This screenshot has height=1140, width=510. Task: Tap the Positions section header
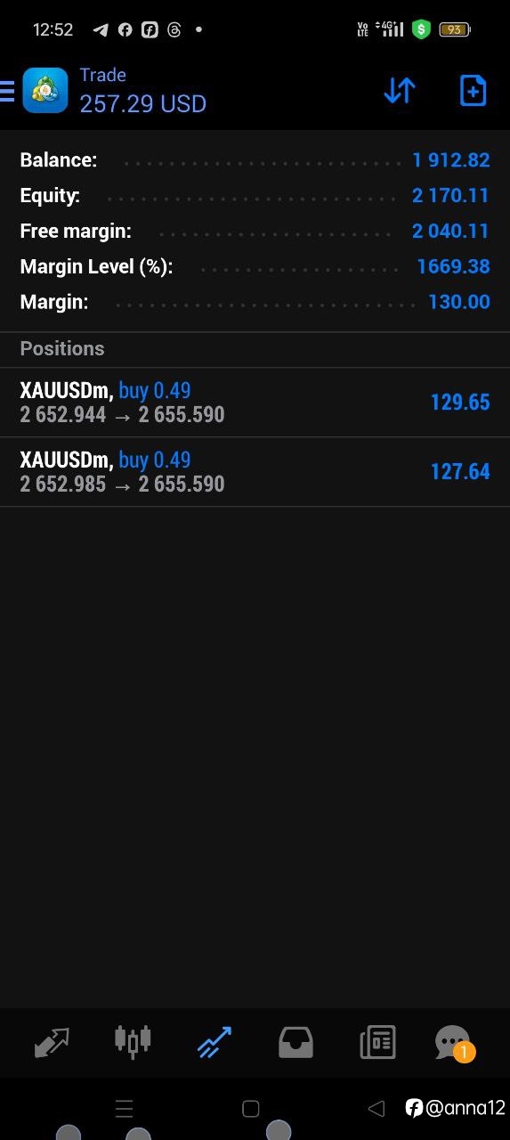click(62, 349)
